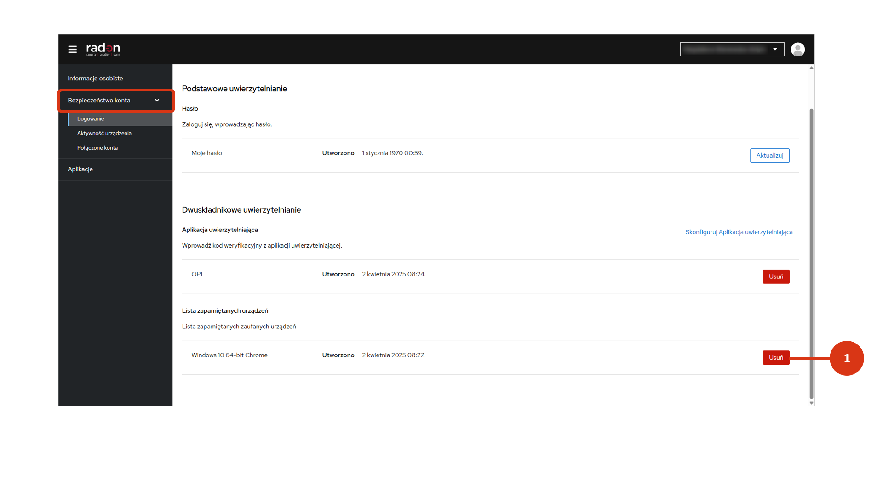
Task: Remove Windows 10 Chrome device with Usuń
Action: (776, 357)
